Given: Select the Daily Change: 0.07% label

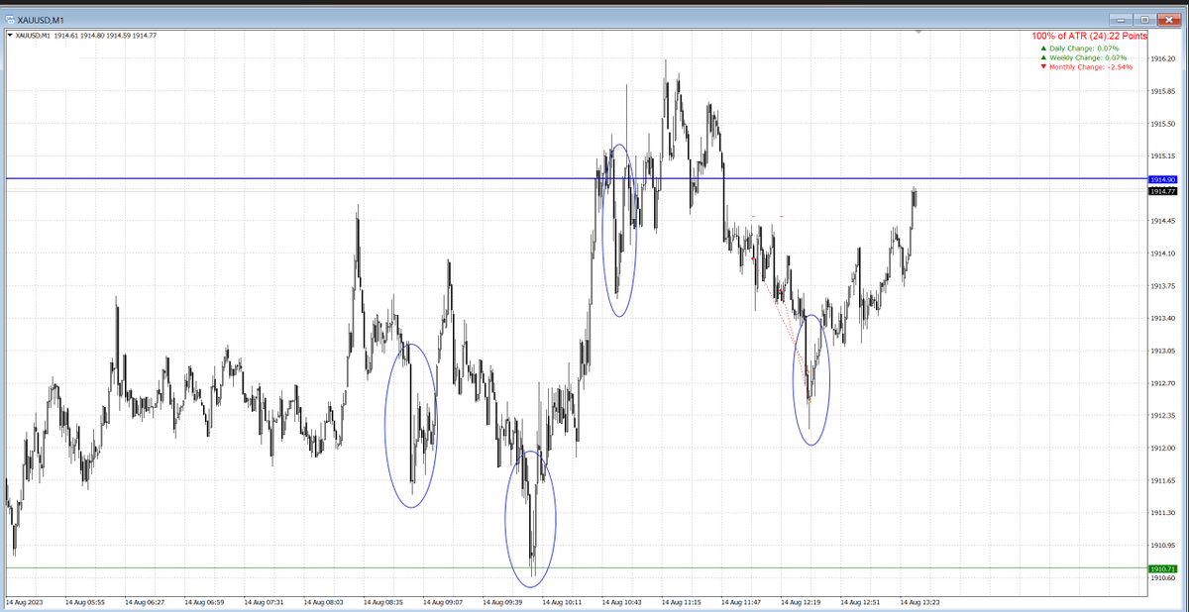Looking at the screenshot, I should [1084, 48].
